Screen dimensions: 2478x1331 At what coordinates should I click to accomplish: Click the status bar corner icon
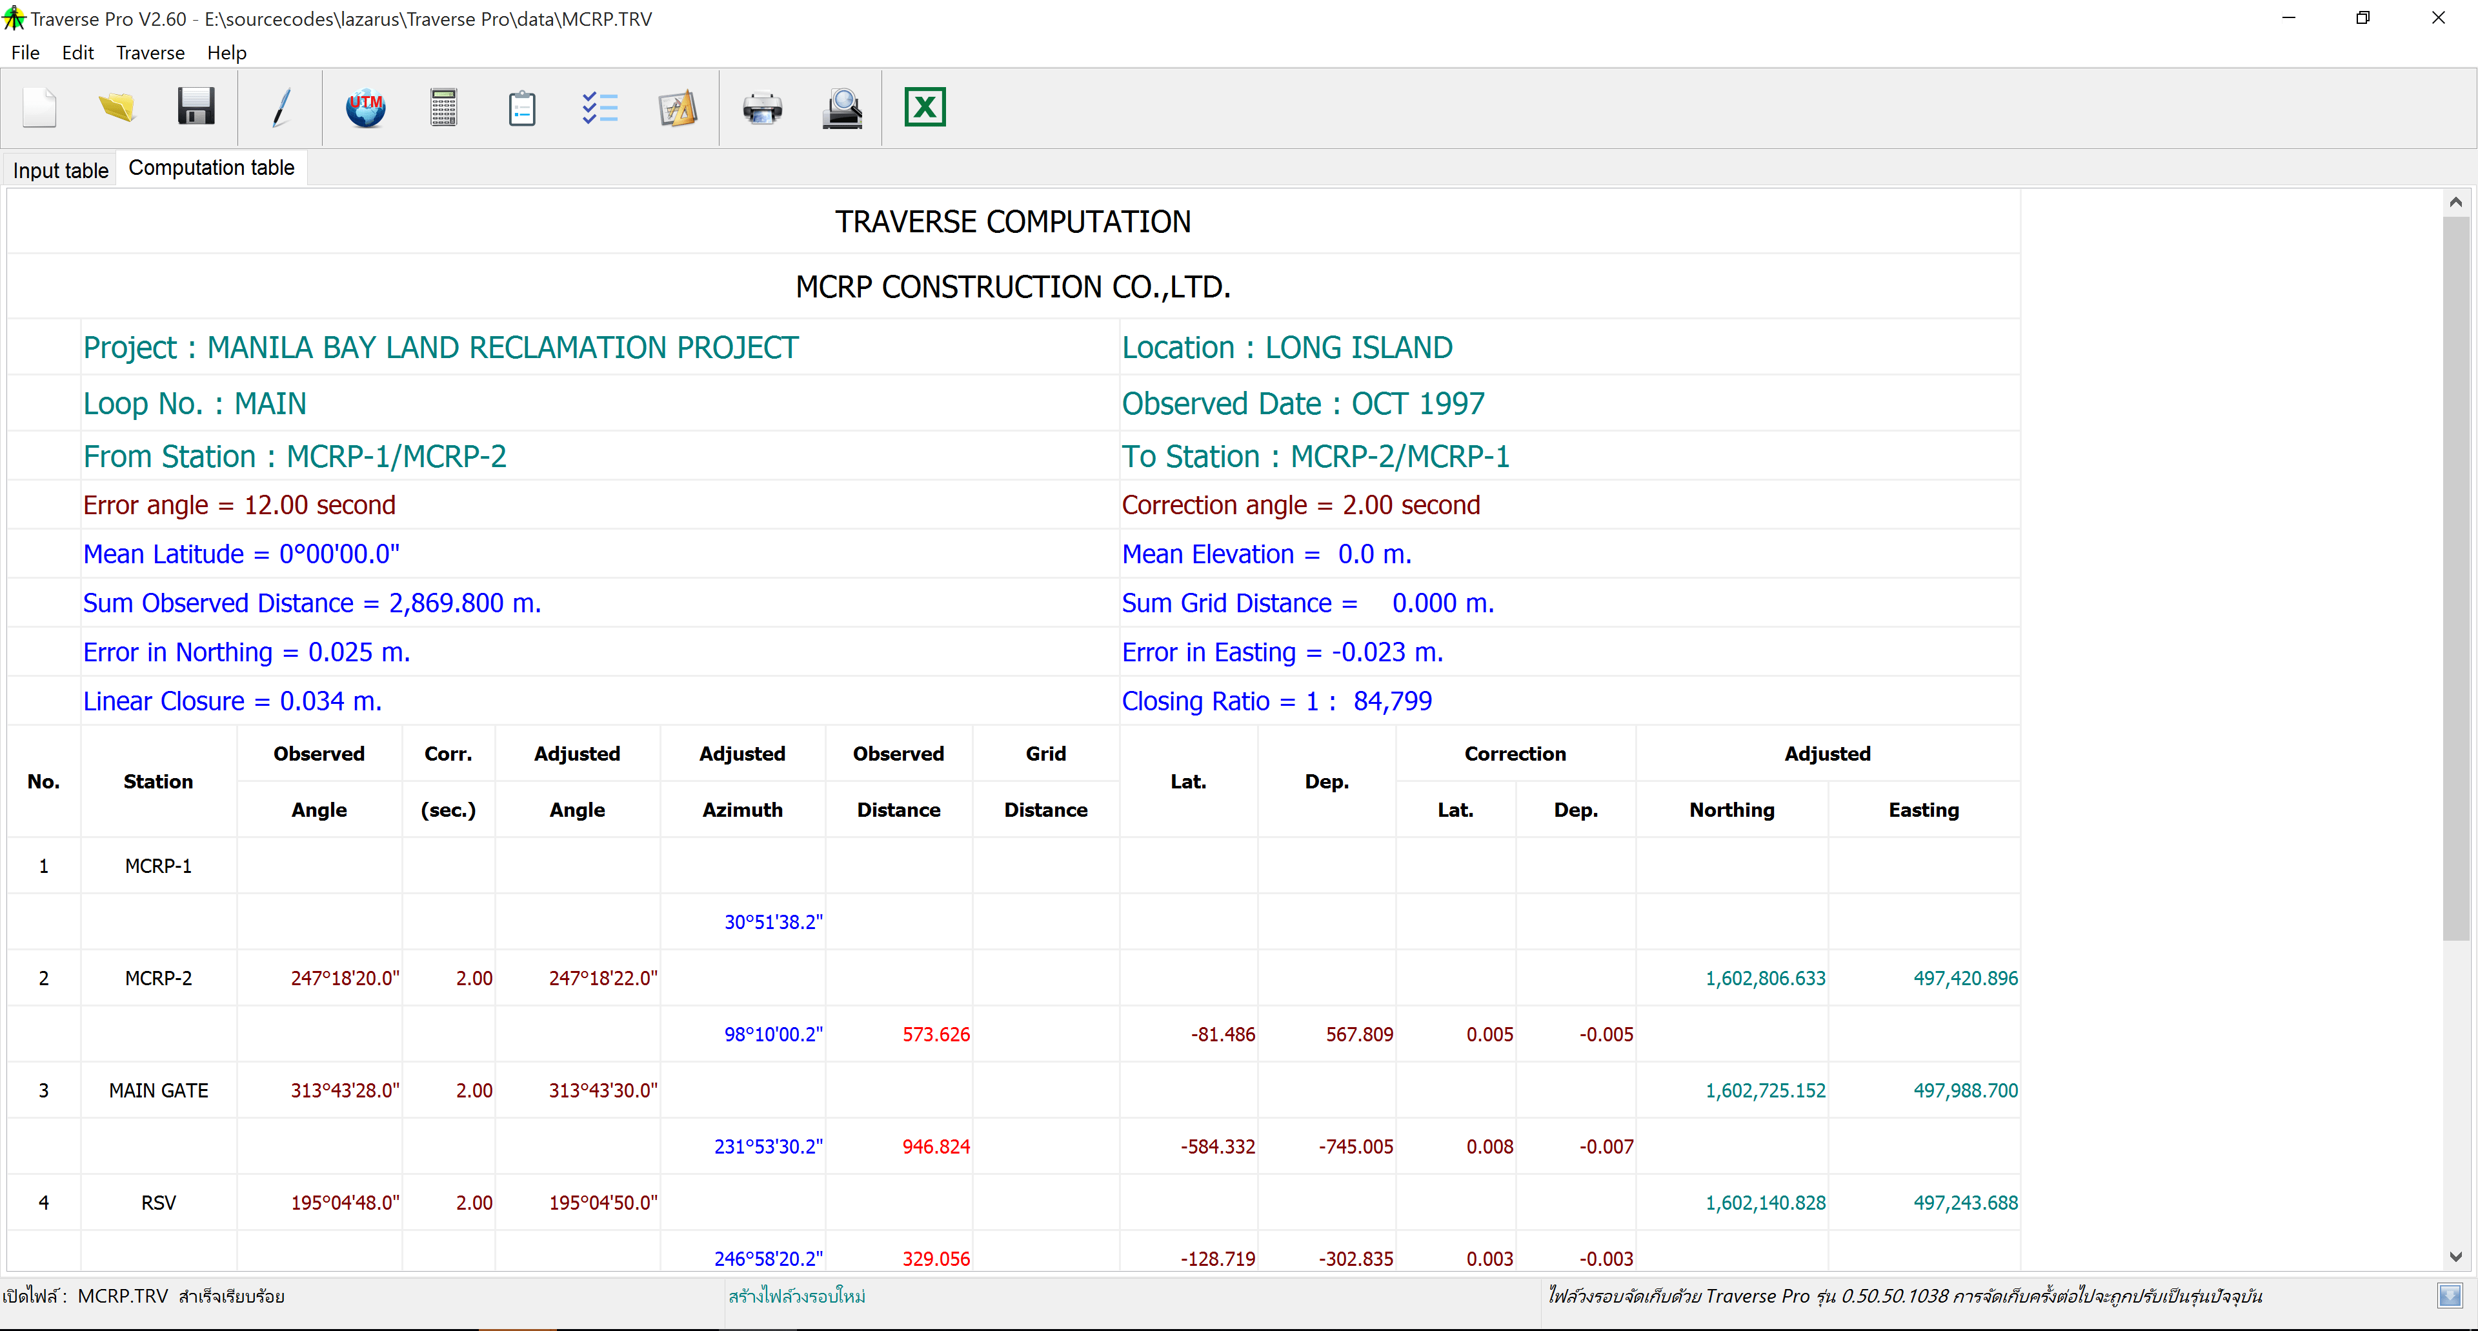(x=2449, y=1296)
